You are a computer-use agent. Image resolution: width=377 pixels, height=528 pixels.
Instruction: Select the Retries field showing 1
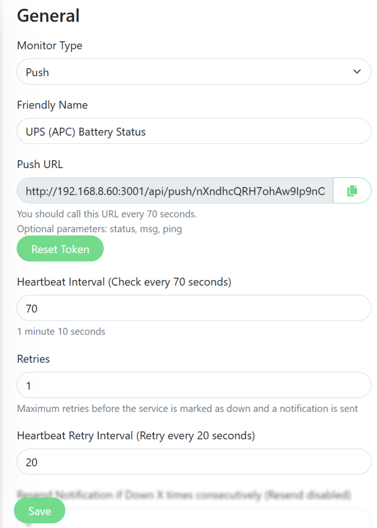click(x=193, y=385)
